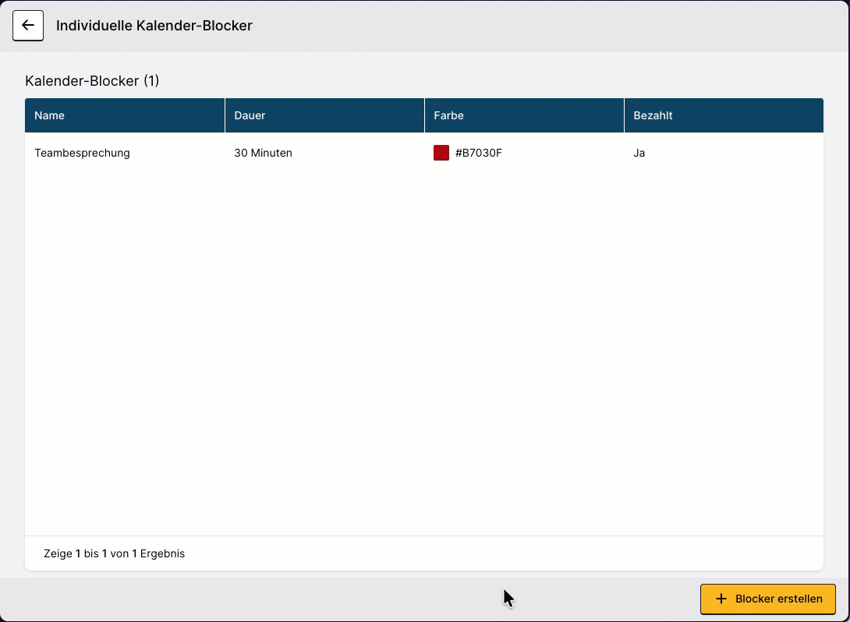Click the arrow inside the top-left button
Screen dimensions: 850x622
point(28,25)
